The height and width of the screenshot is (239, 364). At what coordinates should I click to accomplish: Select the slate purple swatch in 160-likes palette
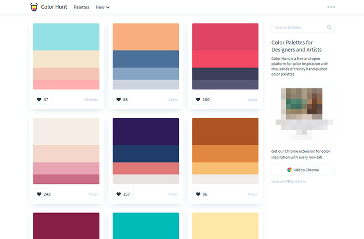(x=225, y=85)
